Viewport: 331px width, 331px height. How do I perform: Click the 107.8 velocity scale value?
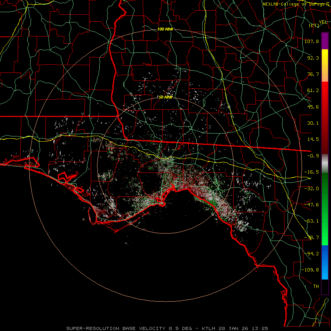(x=312, y=41)
